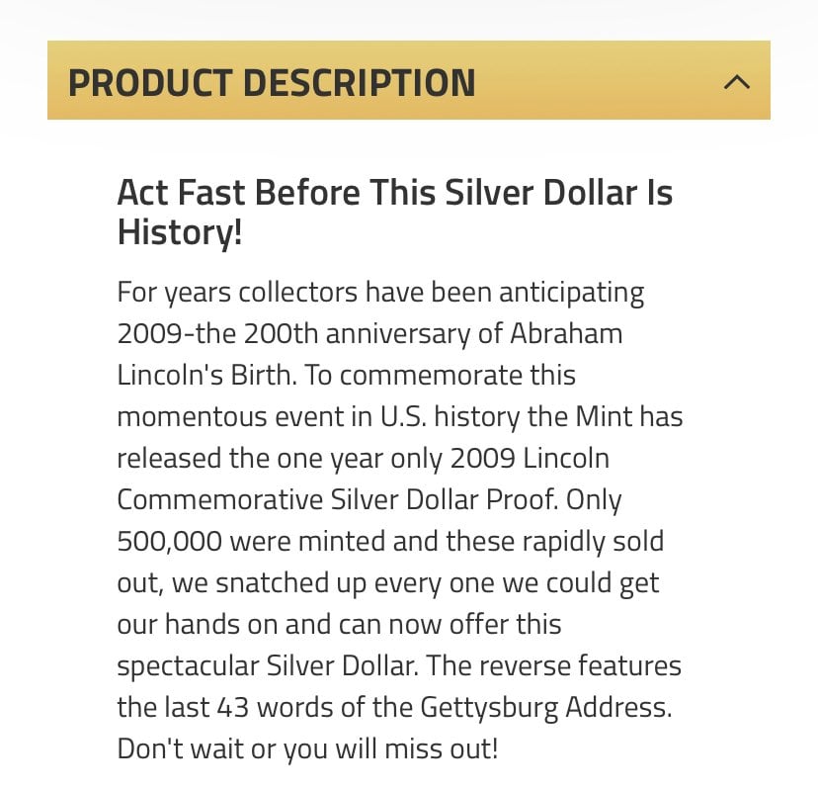Image resolution: width=818 pixels, height=790 pixels.
Task: Click the words 'Gettysburg Address' in paragraph
Action: click(x=545, y=708)
